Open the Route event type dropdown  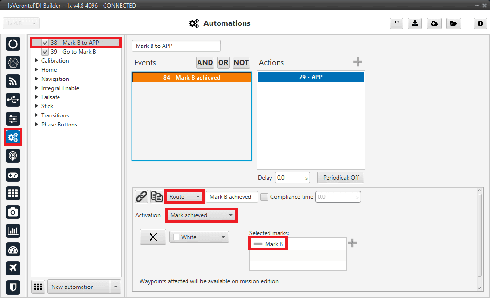[185, 196]
